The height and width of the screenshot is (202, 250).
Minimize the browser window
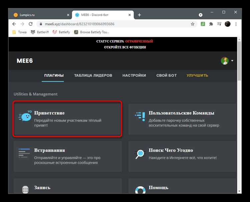tap(212, 12)
